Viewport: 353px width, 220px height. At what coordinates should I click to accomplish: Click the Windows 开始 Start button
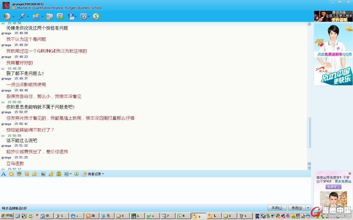7,216
